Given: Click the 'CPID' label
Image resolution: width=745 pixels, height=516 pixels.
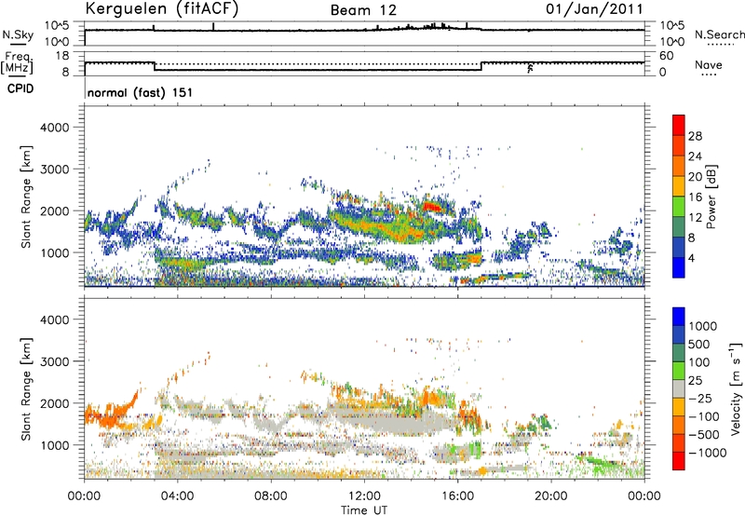Looking at the screenshot, I should point(20,88).
